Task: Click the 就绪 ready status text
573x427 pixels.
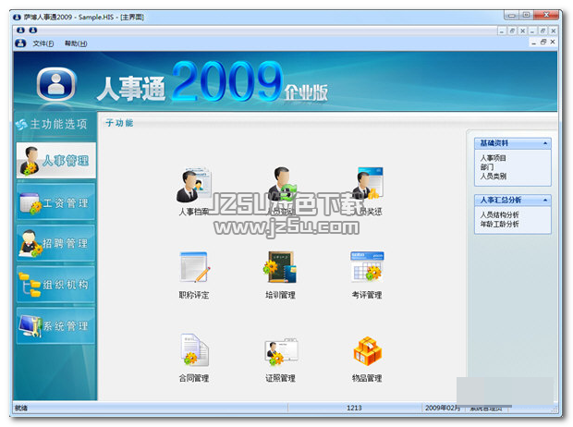Action: pos(21,408)
